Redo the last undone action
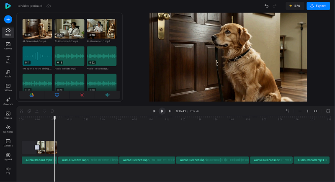 point(275,6)
